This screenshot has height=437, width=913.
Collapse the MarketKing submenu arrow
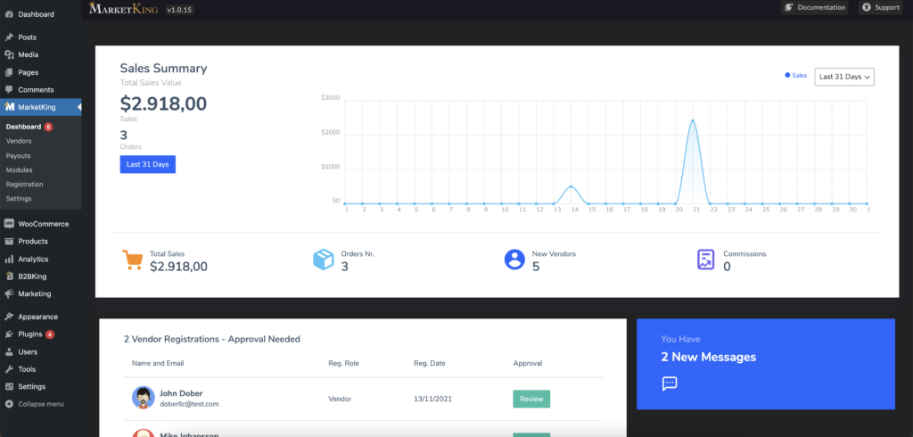(79, 107)
